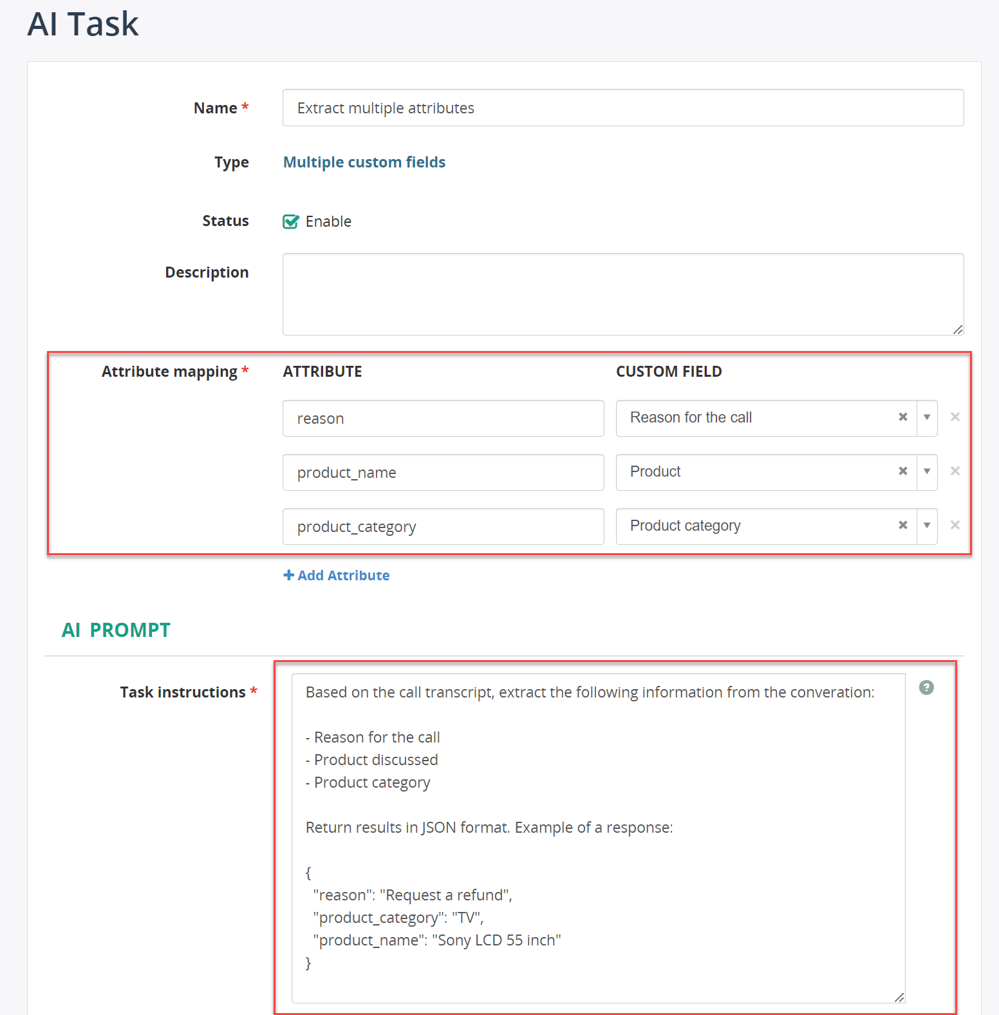Expand the 'Product category' dropdown arrow
Screen dimensions: 999x1015
tap(927, 526)
